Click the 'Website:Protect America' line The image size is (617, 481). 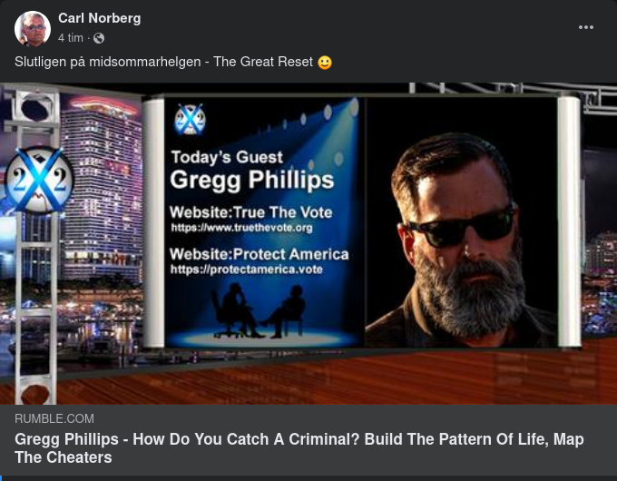tap(259, 254)
